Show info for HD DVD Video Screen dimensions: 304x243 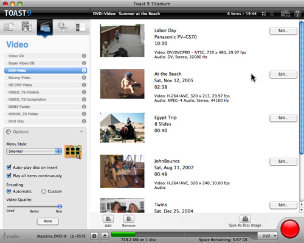pyautogui.click(x=84, y=85)
